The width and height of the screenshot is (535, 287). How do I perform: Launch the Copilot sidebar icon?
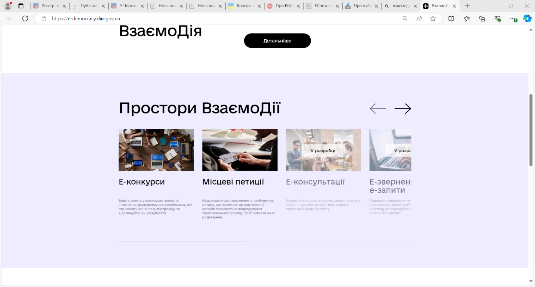(527, 19)
